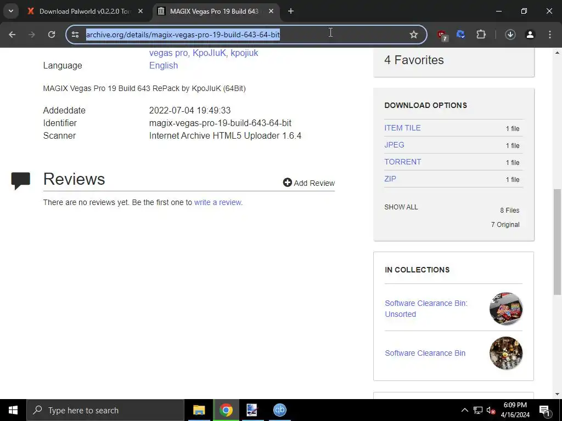Click Software Clearance Bin collection thumbnail
This screenshot has width=562, height=421.
point(505,353)
